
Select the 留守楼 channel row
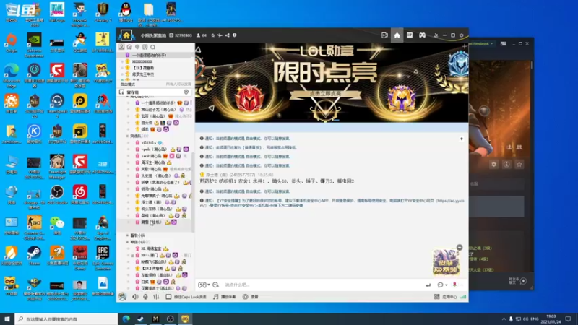point(155,92)
